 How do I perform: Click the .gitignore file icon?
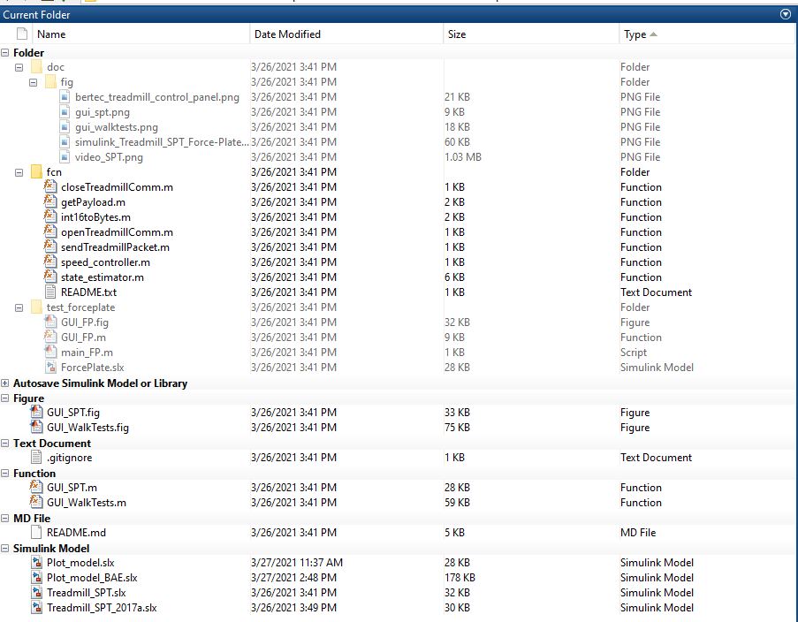pos(36,457)
